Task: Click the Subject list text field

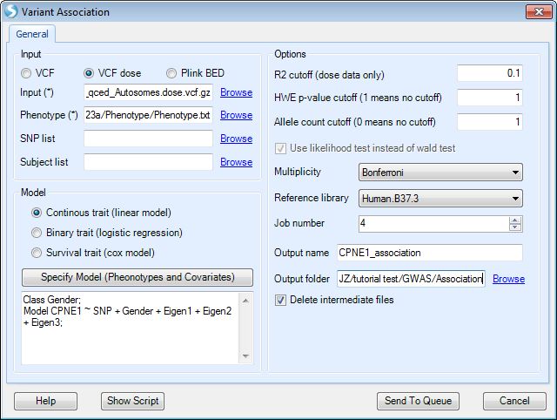Action: click(x=148, y=162)
